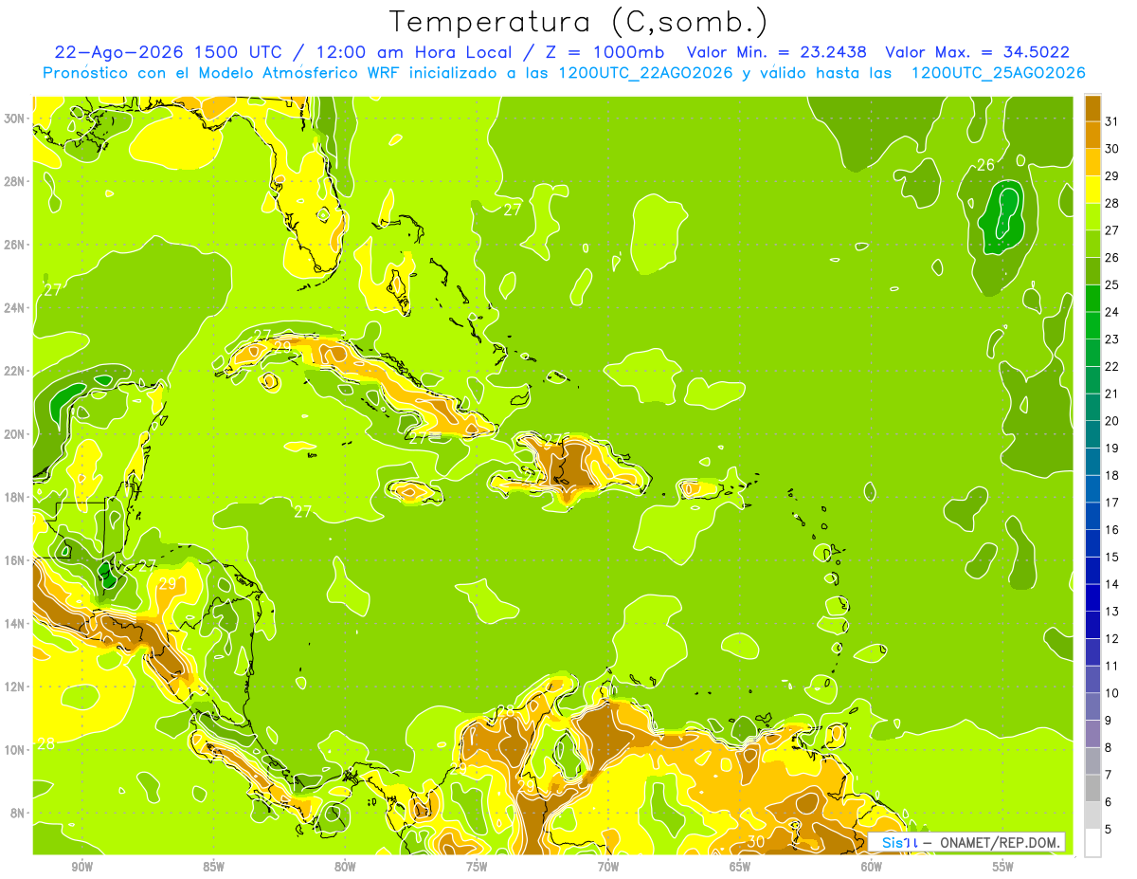This screenshot has width=1137, height=879.
Task: Click the brown hot area over Hispaniola
Action: click(568, 465)
